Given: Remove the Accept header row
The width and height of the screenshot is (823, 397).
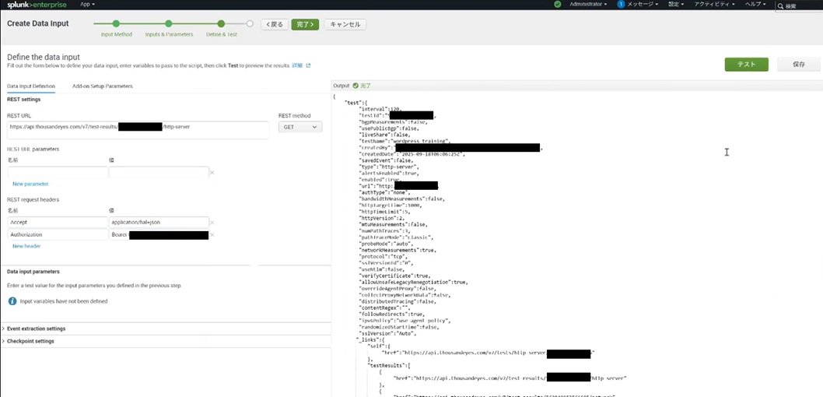Looking at the screenshot, I should 212,223.
